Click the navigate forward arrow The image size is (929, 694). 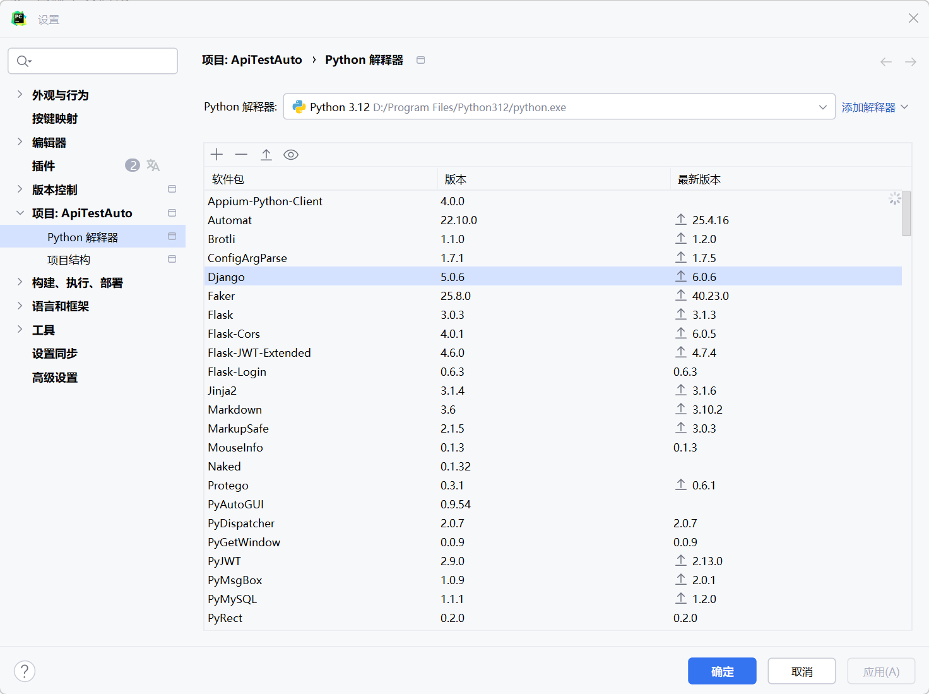[x=911, y=61]
